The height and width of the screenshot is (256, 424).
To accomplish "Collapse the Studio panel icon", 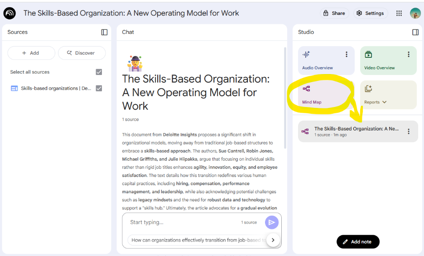I will click(415, 32).
